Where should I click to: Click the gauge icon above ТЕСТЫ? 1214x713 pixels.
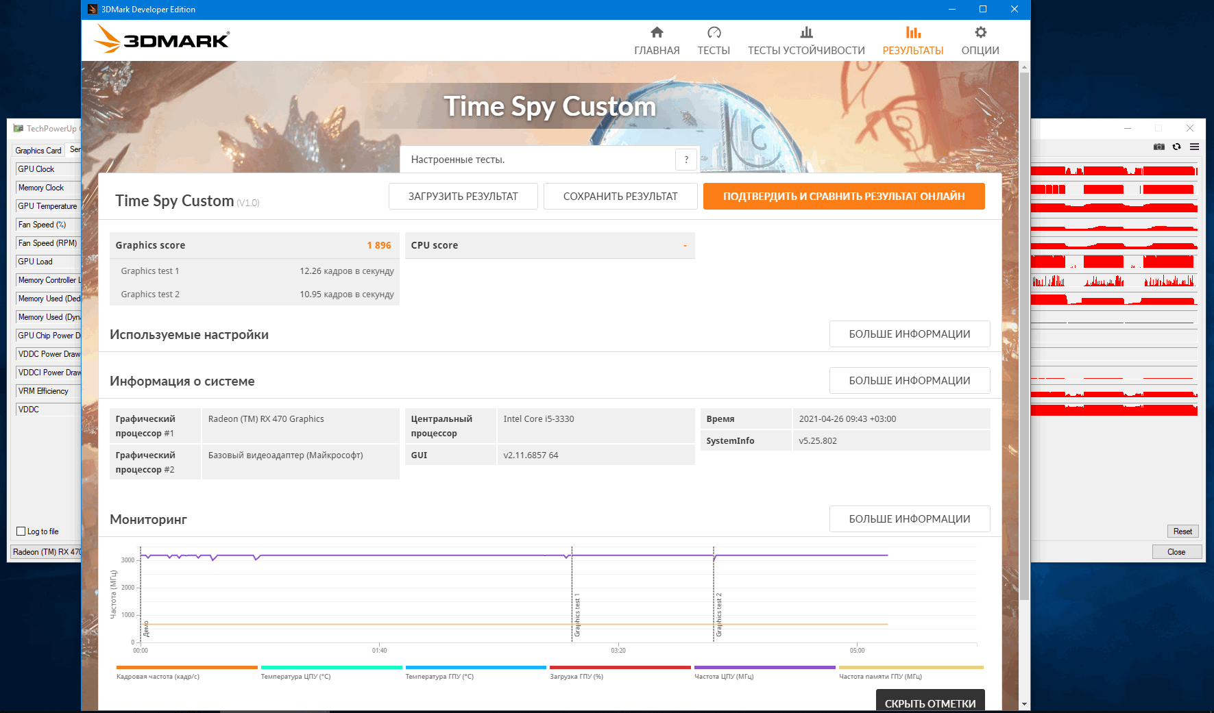tap(714, 32)
